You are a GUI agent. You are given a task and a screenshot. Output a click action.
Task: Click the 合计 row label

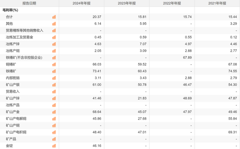click(9, 17)
